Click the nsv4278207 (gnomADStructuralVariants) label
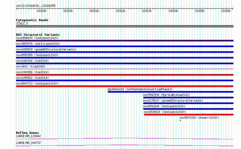The height and width of the screenshot is (149, 241). point(173,101)
